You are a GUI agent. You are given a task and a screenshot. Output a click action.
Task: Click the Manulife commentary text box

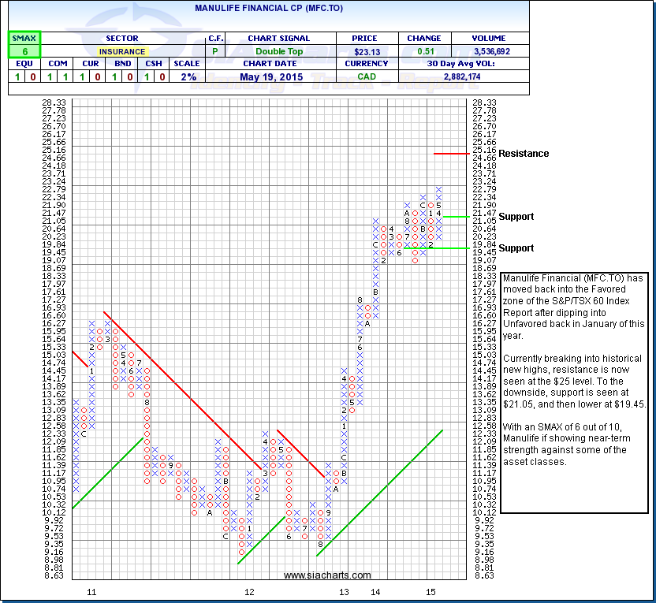pyautogui.click(x=574, y=370)
